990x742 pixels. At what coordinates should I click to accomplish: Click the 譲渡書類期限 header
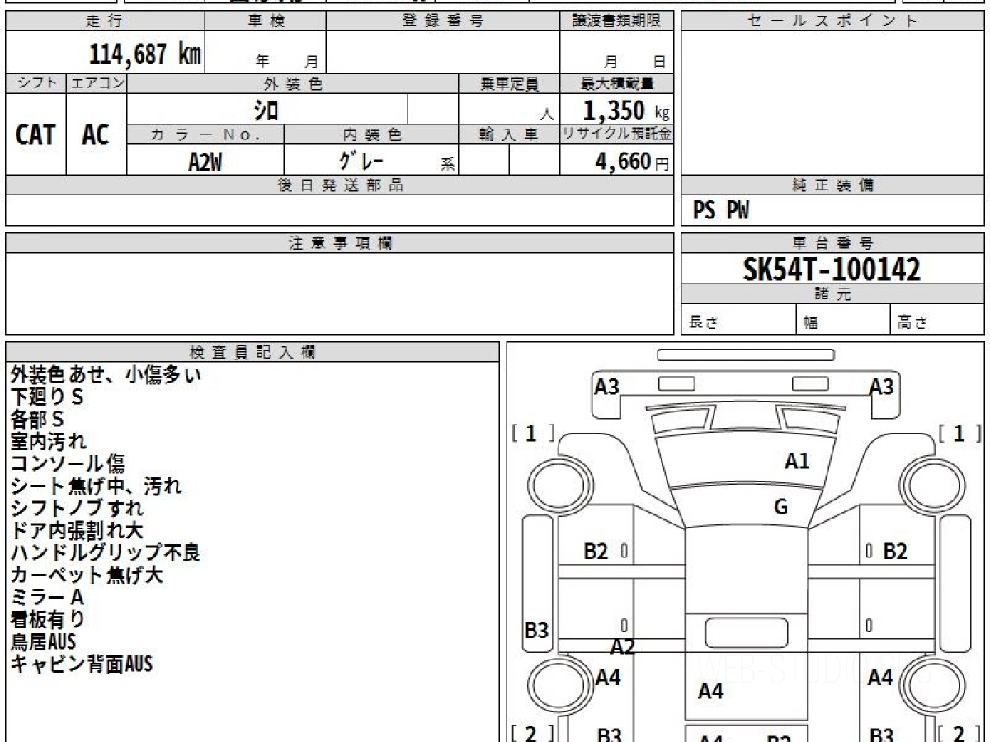616,21
